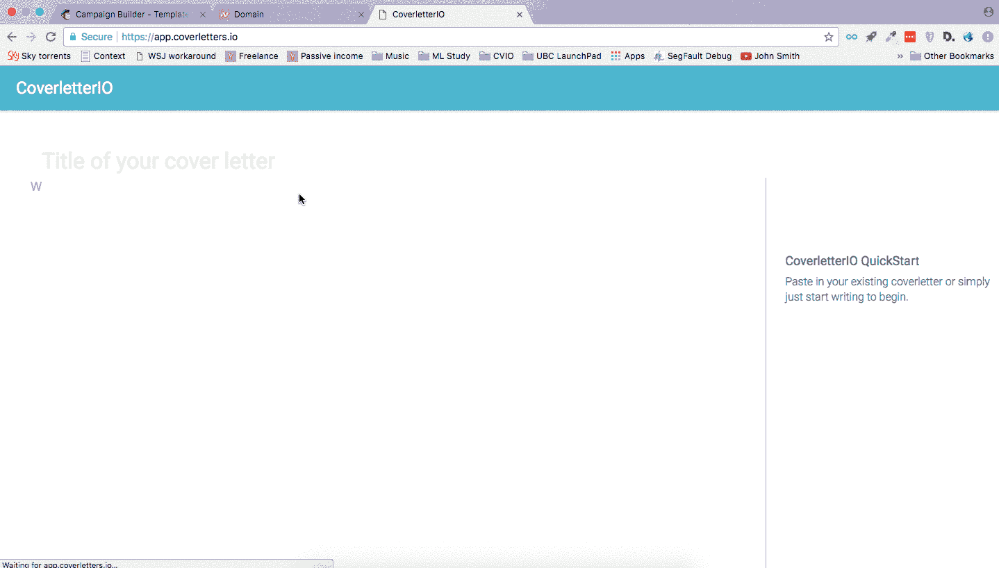Focus the cover letter title field
999x568 pixels.
pyautogui.click(x=158, y=161)
